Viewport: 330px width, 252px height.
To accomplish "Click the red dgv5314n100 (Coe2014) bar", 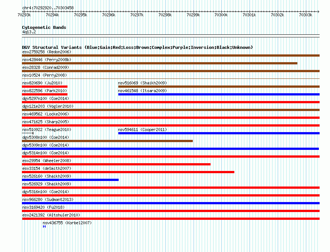I will [x=171, y=157].
